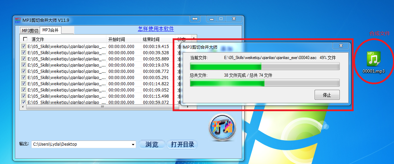Click the end time value 00:00:55.889
Screen dimensions: 394x164
156,59
